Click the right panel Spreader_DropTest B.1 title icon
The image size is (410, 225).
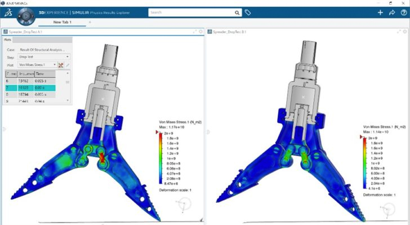tap(210, 32)
